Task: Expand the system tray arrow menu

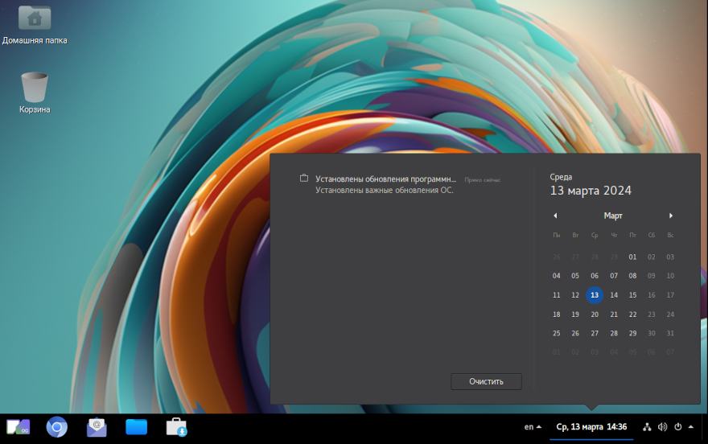Action: tap(691, 427)
